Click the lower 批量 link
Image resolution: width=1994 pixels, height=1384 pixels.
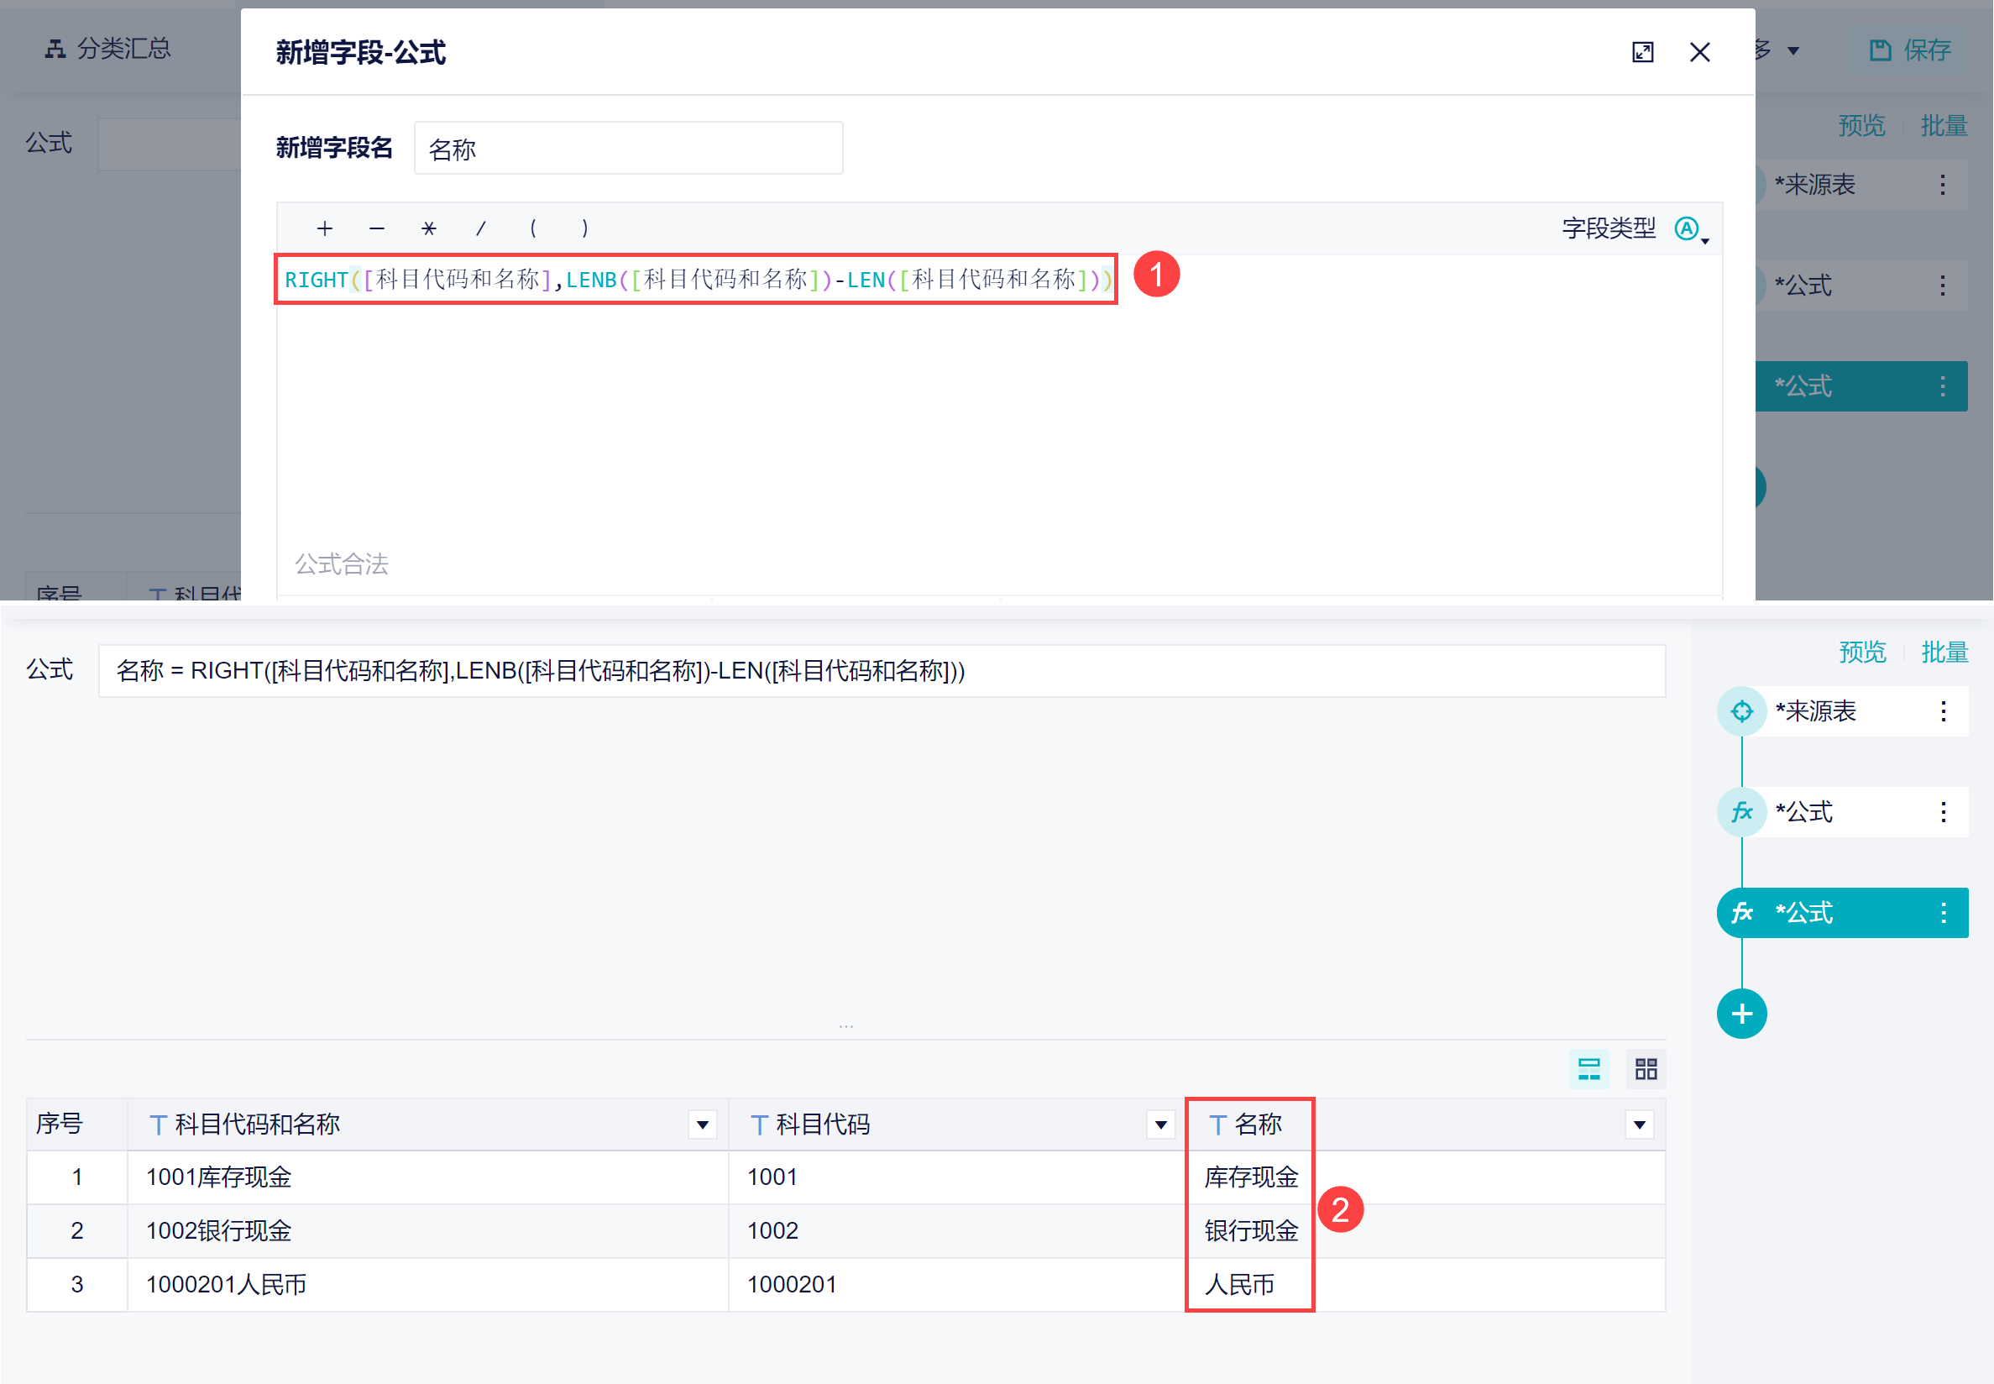tap(1944, 651)
